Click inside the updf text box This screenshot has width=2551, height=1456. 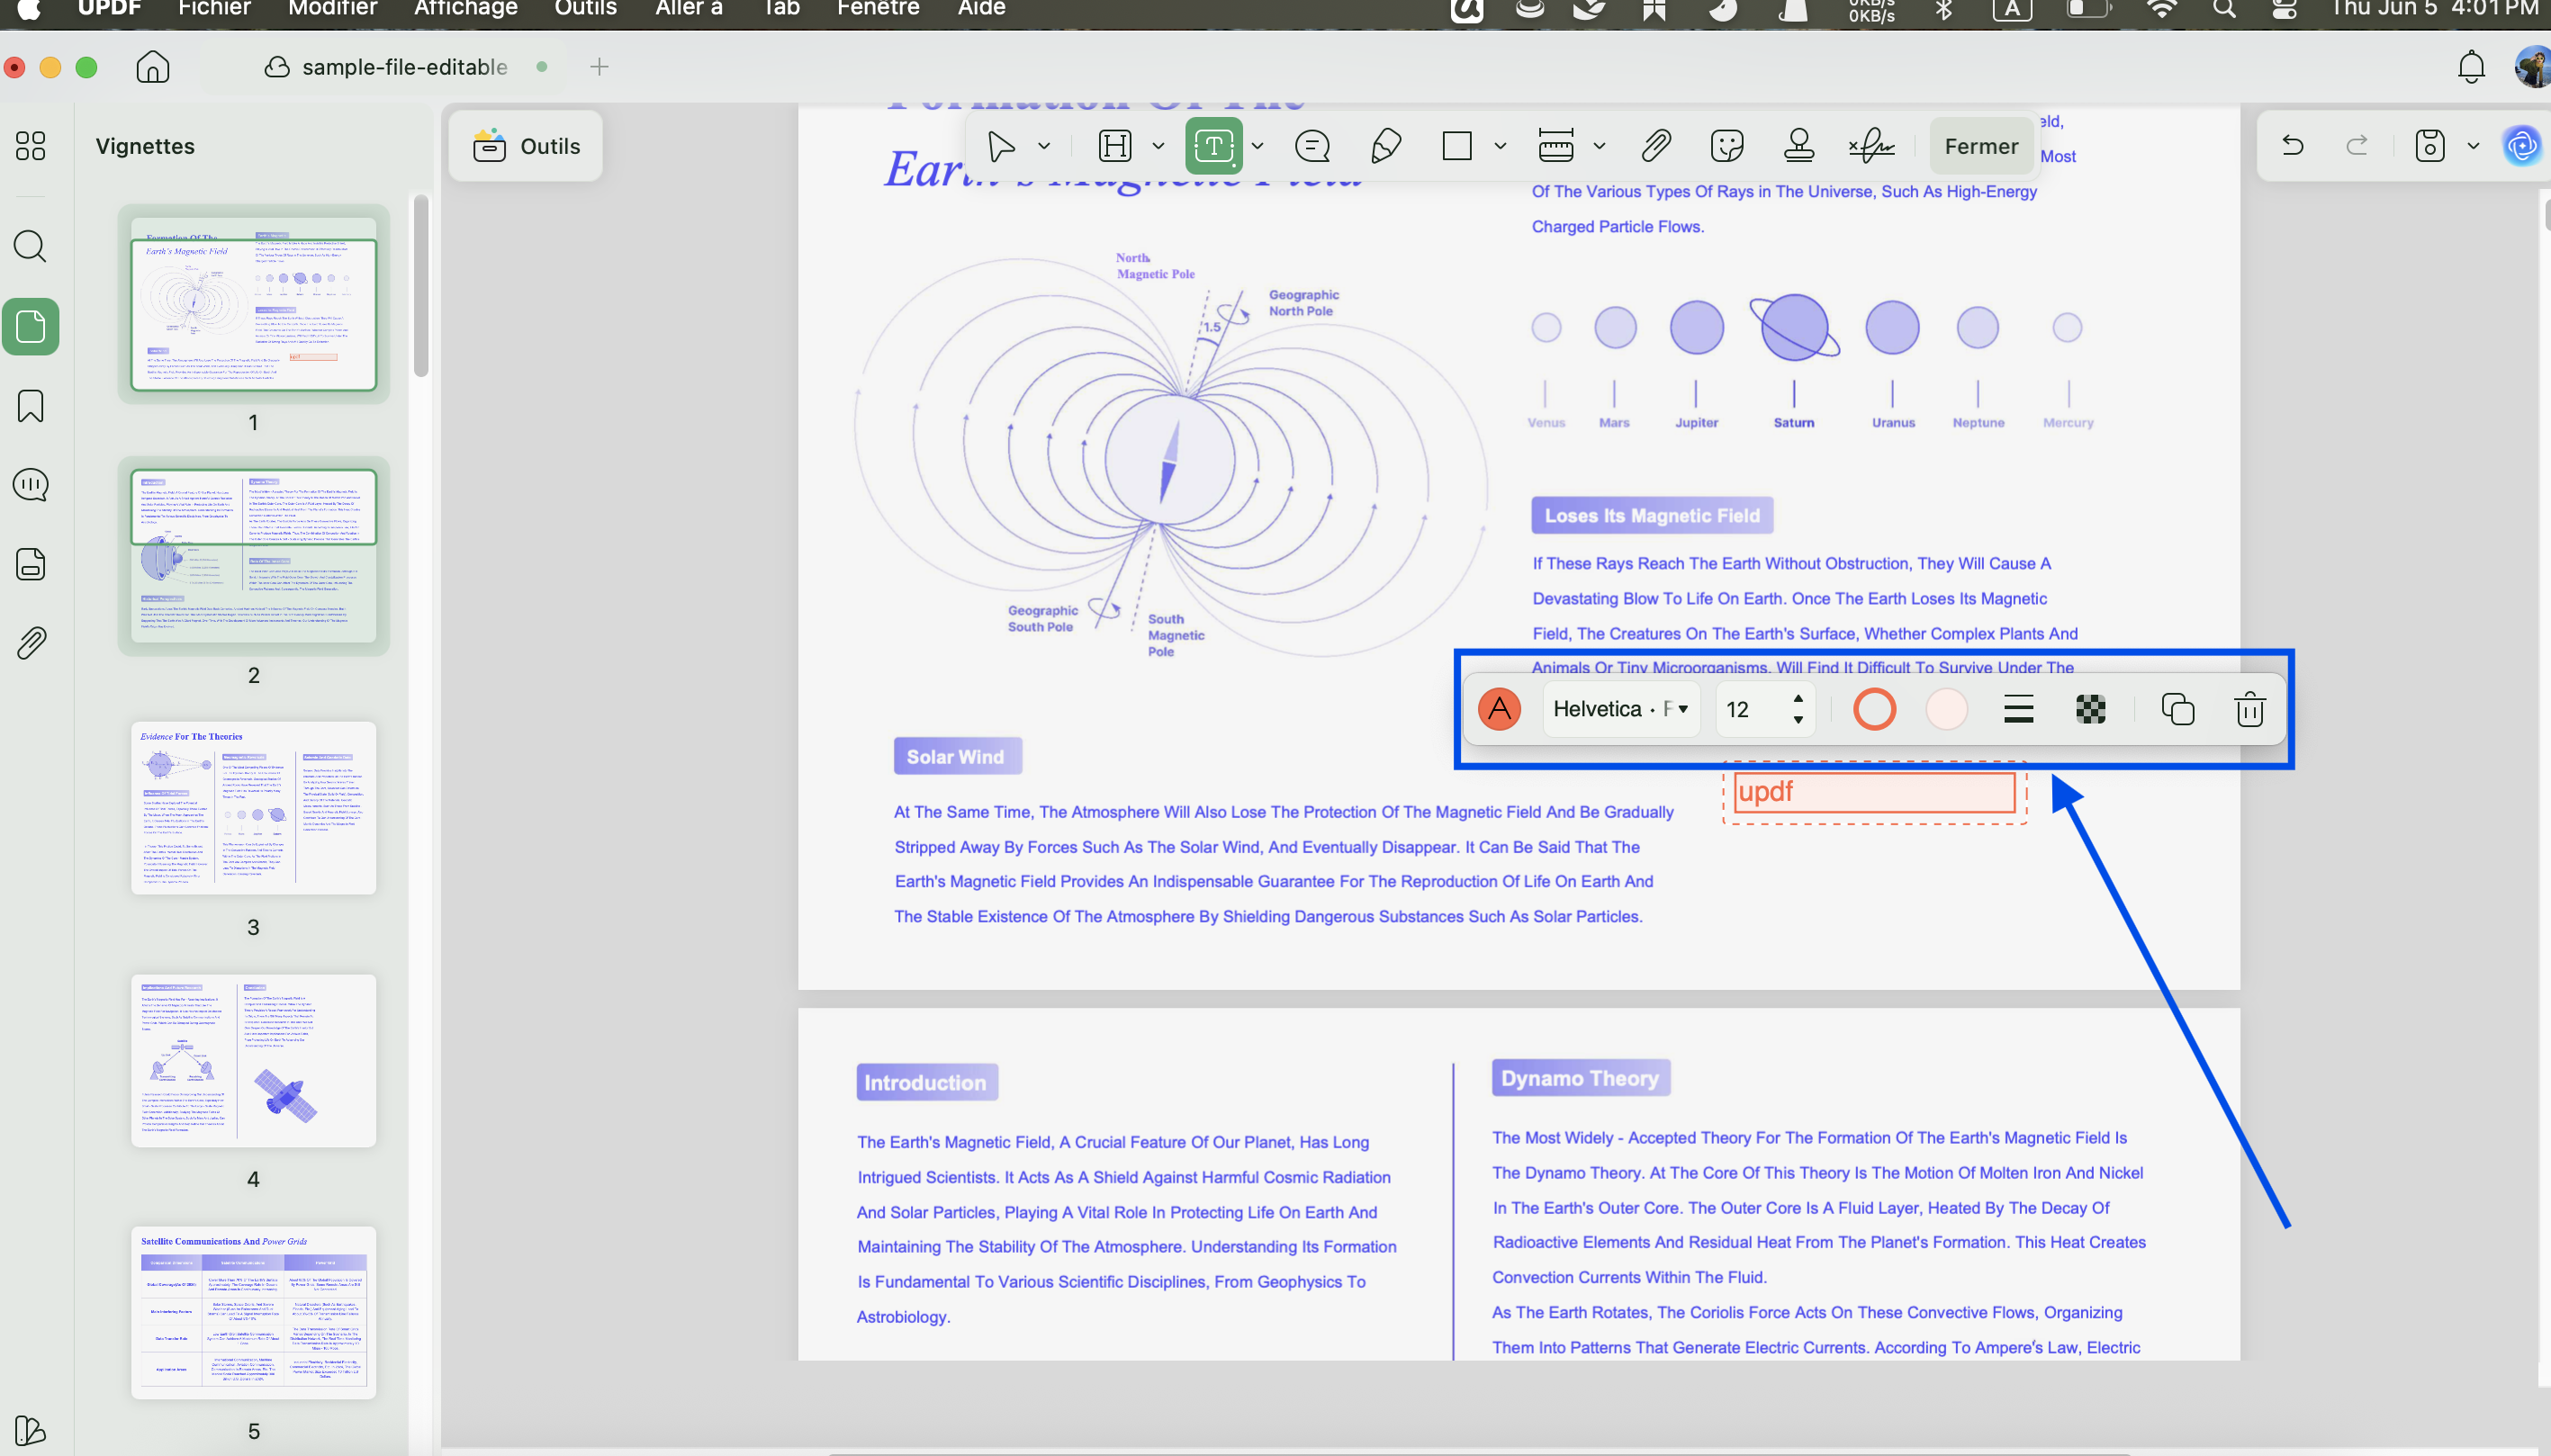1874,792
